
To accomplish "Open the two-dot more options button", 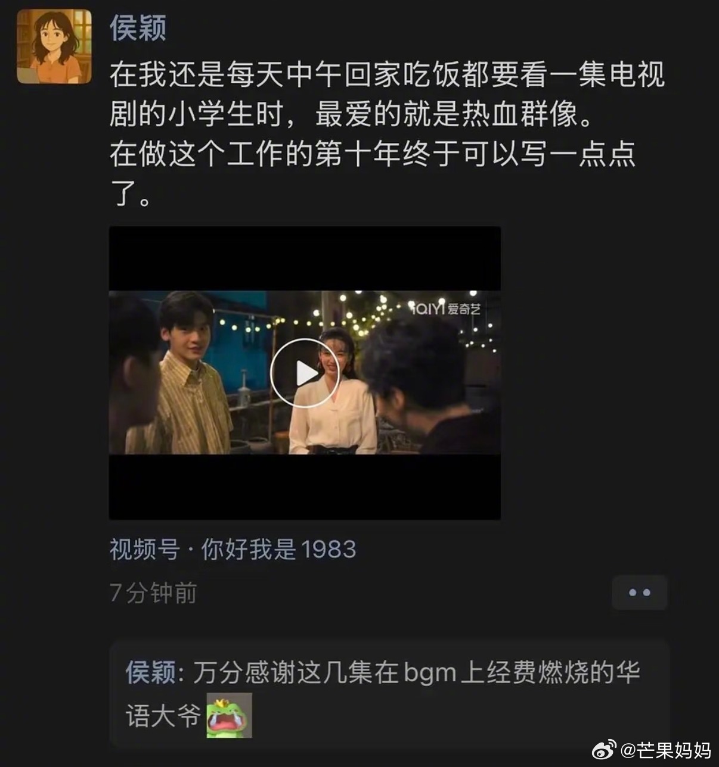I will tap(639, 593).
